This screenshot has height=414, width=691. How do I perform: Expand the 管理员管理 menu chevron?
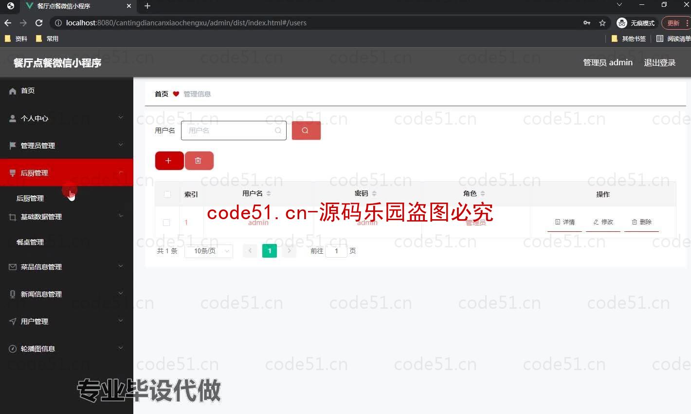pyautogui.click(x=121, y=145)
